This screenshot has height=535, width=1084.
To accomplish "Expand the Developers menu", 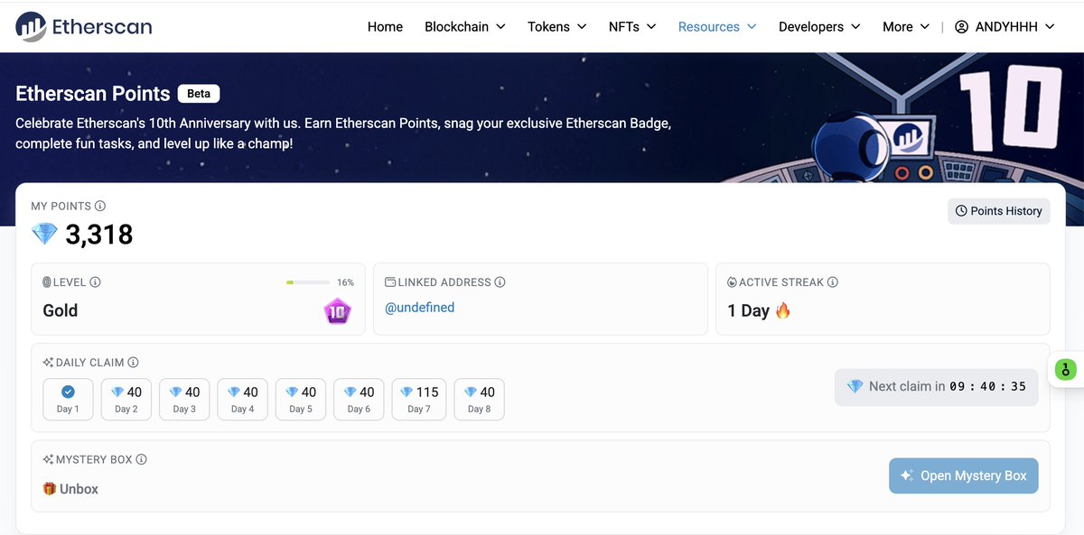I will pos(819,27).
